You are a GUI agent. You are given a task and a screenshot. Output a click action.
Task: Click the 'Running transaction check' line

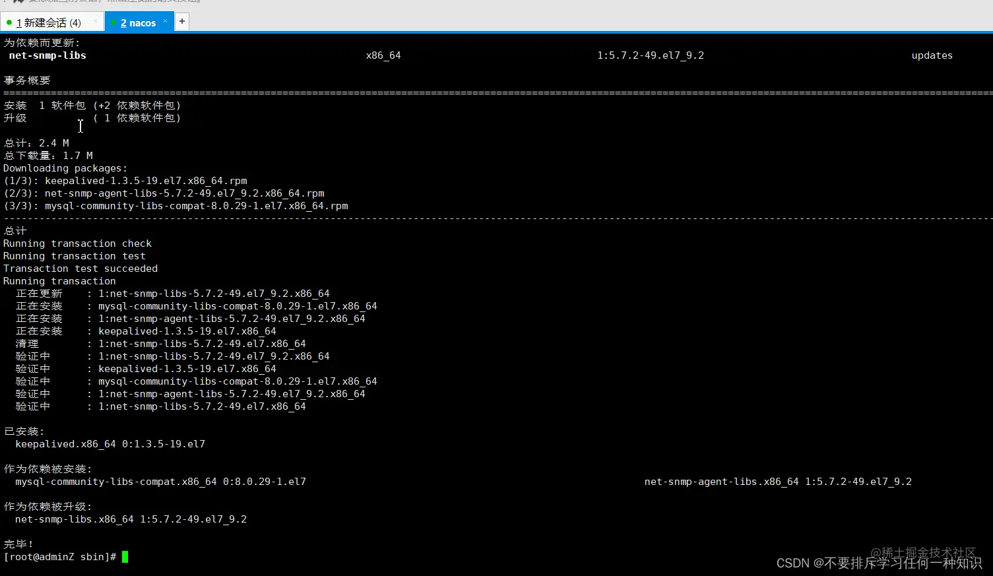tap(77, 243)
